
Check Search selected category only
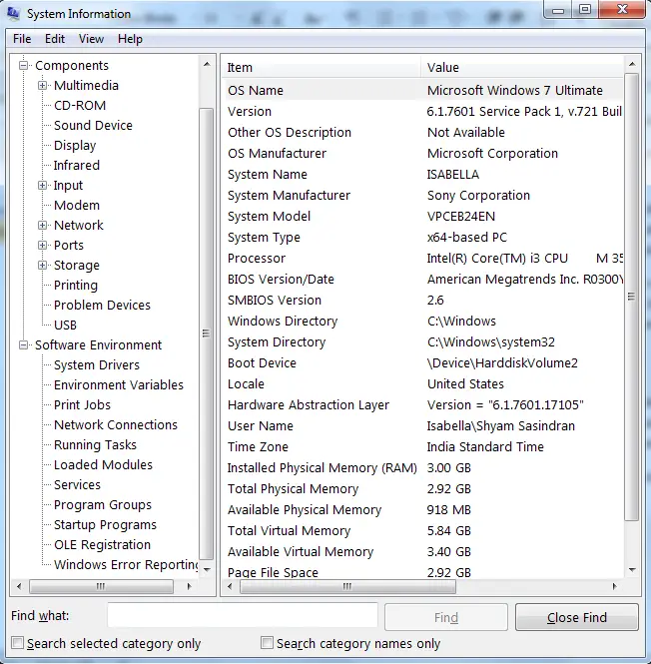pos(17,643)
